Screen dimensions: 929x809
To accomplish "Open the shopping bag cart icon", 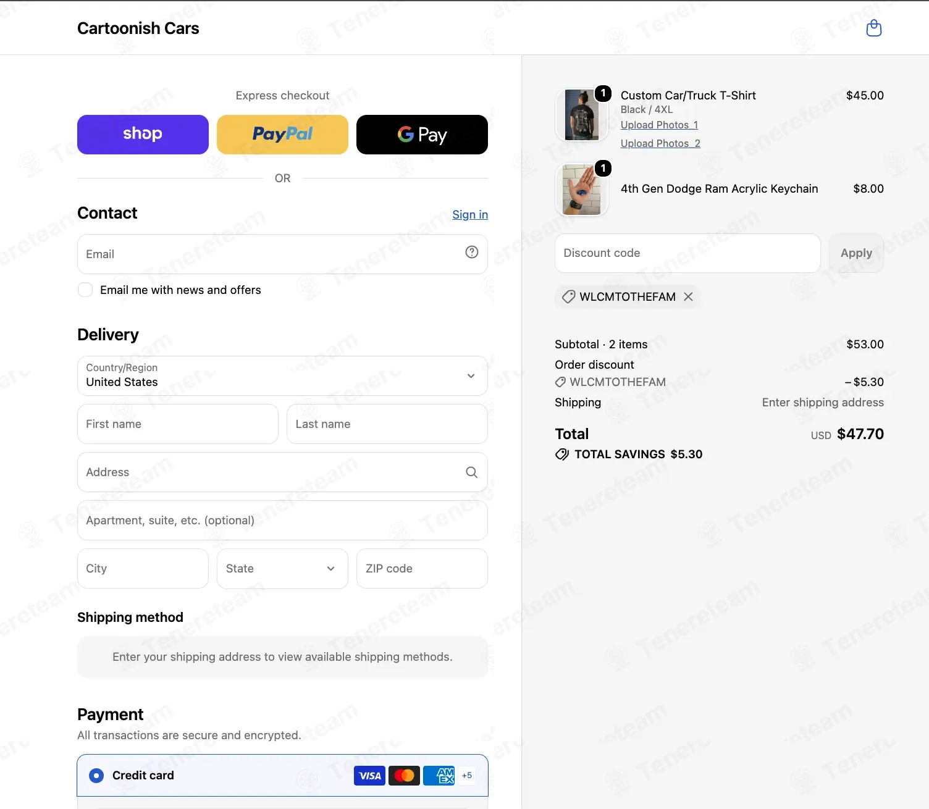I will [x=873, y=28].
